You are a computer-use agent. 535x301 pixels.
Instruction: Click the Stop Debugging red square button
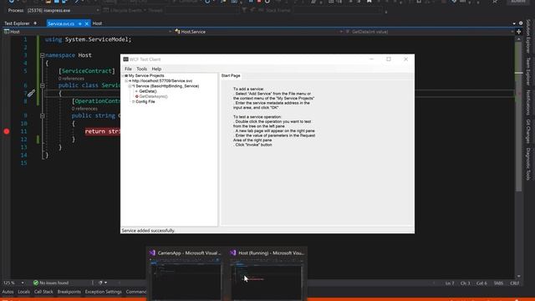(x=259, y=2)
